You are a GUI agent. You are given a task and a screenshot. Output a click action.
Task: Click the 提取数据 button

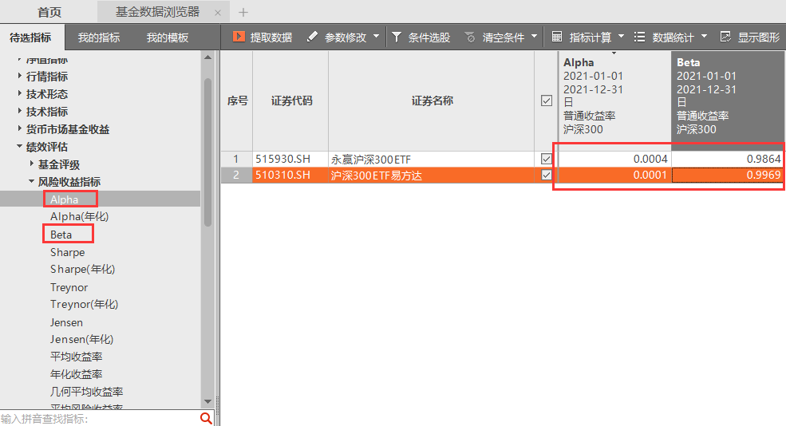[x=263, y=37]
